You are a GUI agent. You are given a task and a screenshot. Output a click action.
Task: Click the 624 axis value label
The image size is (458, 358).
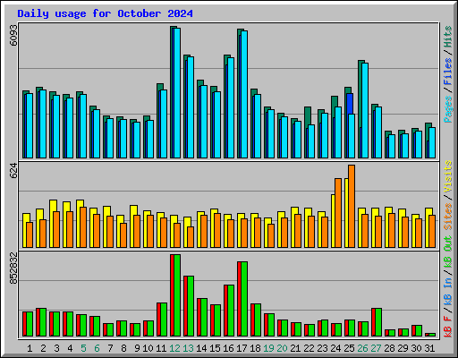click(13, 171)
